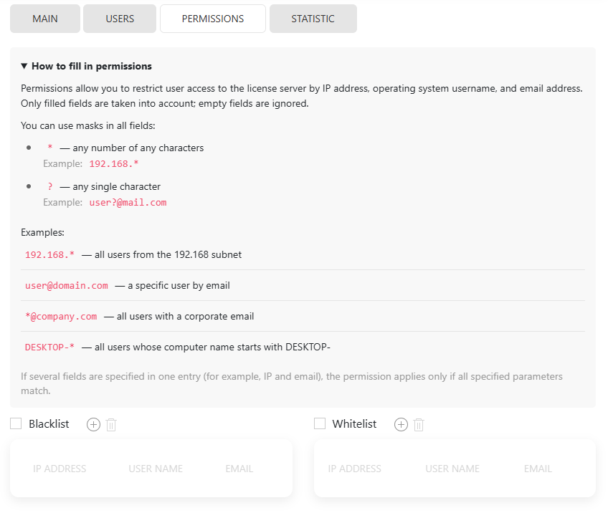The image size is (608, 513).
Task: Delete Blacklist entry using trash icon
Action: (x=111, y=425)
